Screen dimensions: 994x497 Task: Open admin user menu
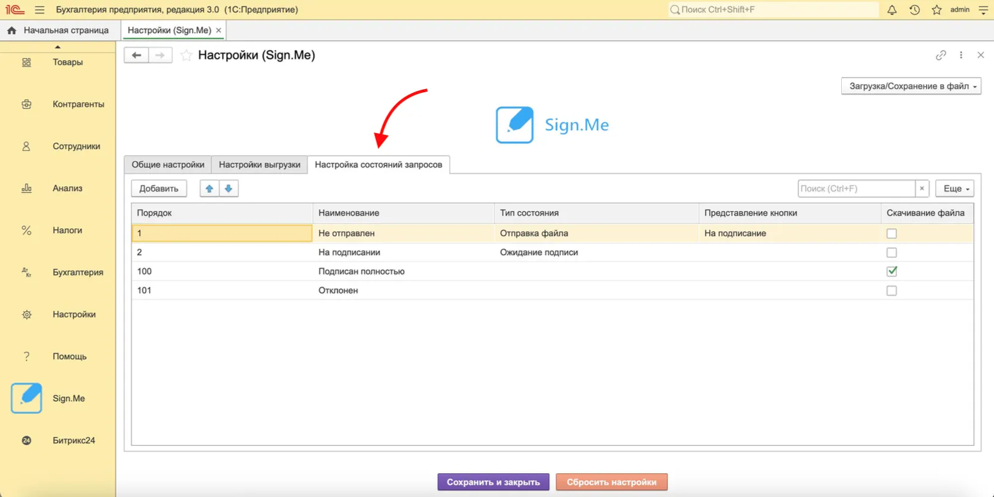point(960,10)
